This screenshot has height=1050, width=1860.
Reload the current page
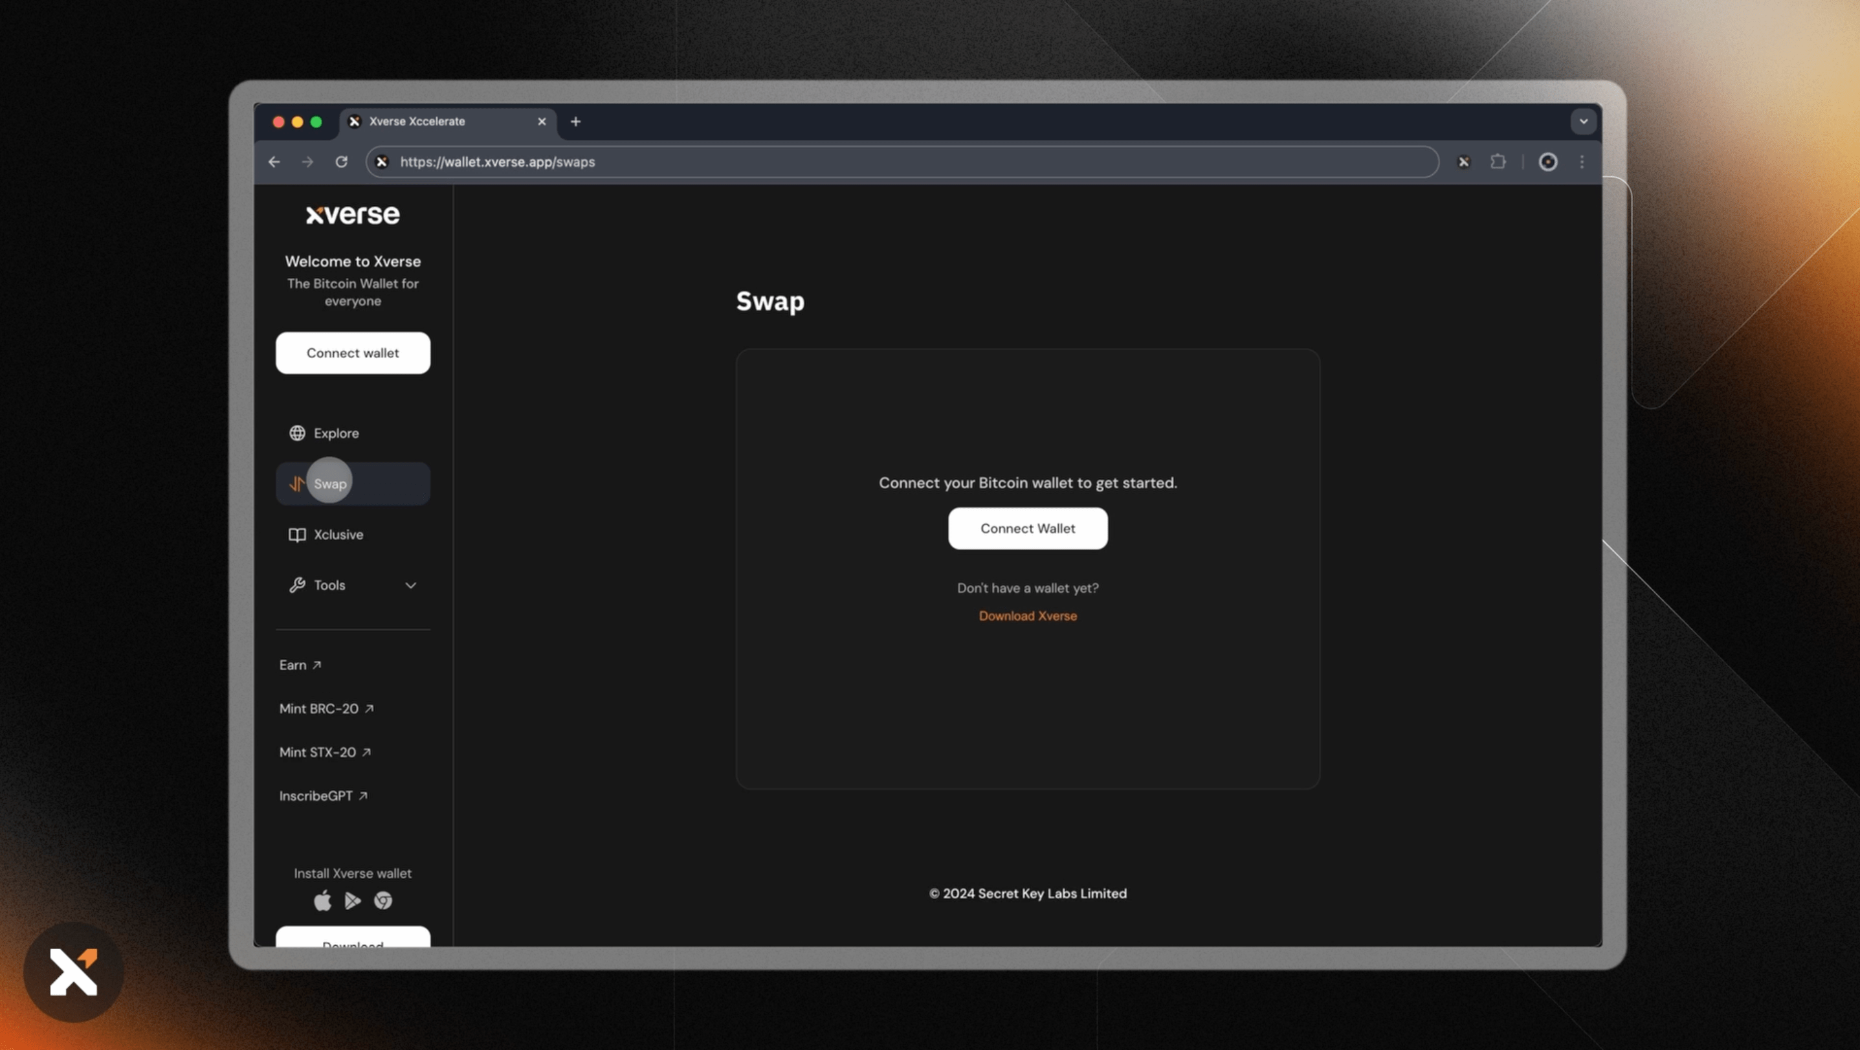coord(342,162)
